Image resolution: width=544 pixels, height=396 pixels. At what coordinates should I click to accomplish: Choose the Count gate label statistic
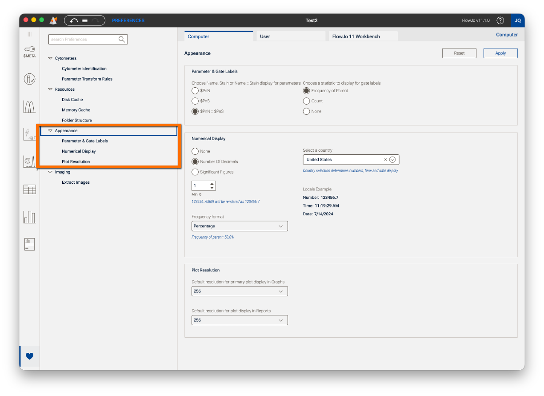click(306, 101)
